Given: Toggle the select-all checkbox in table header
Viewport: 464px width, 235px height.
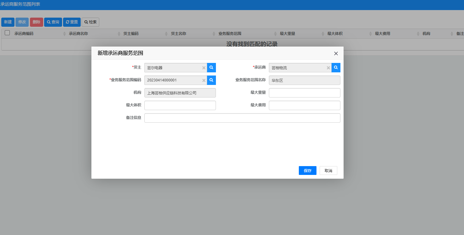Looking at the screenshot, I should 7,33.
